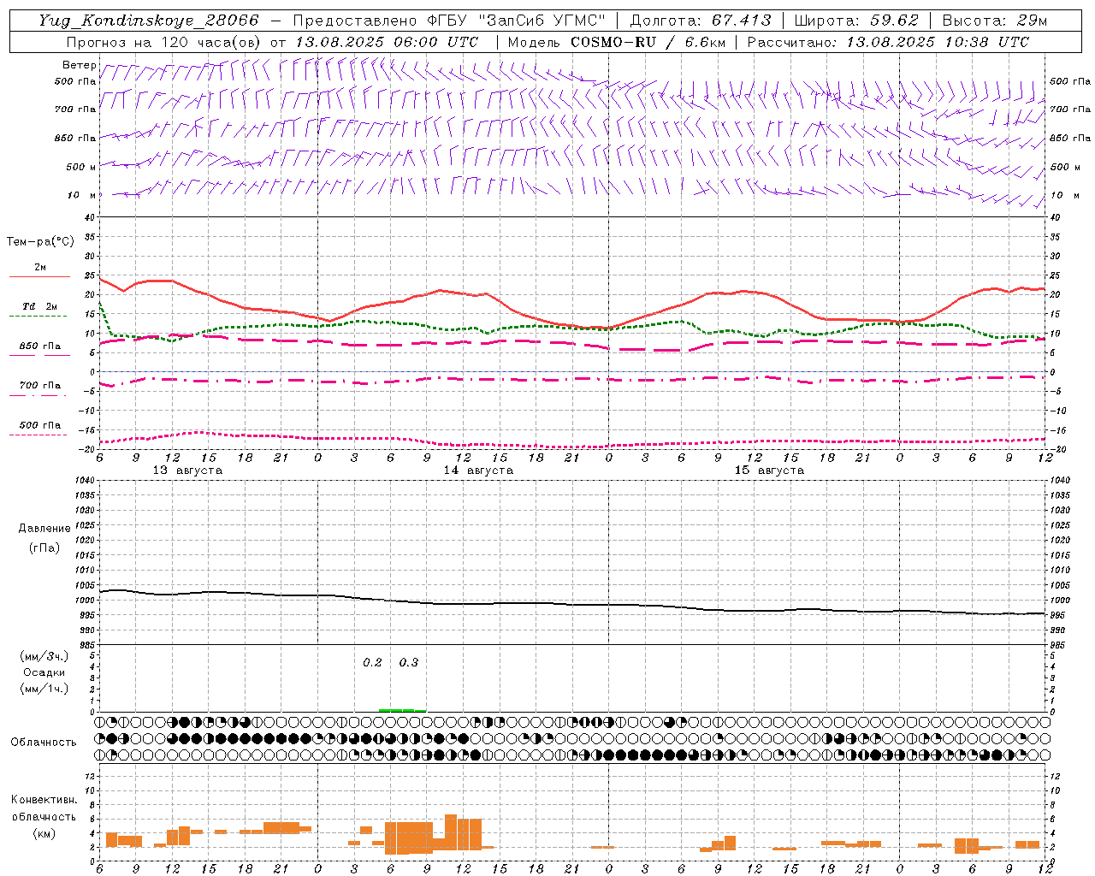1095x876 pixels.
Task: Click the green dashed Td legend line
Action: click(x=38, y=316)
